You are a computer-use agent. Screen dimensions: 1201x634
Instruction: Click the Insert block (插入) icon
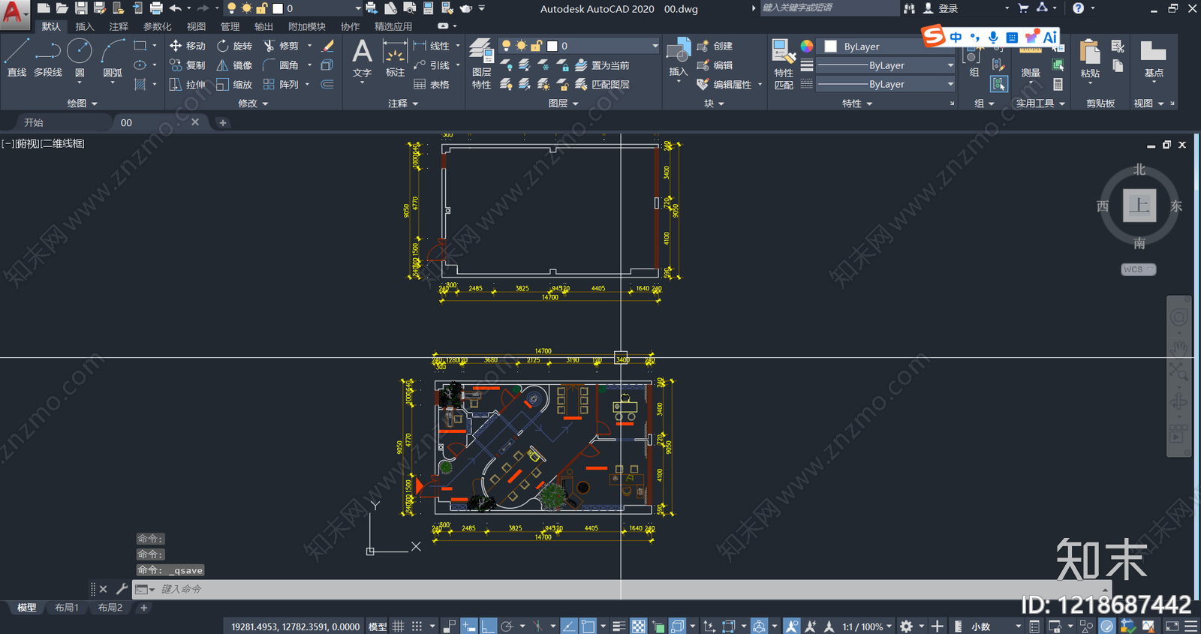[x=679, y=58]
